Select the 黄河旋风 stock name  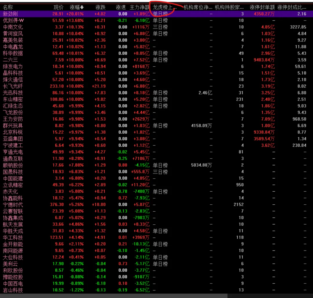click(x=13, y=34)
